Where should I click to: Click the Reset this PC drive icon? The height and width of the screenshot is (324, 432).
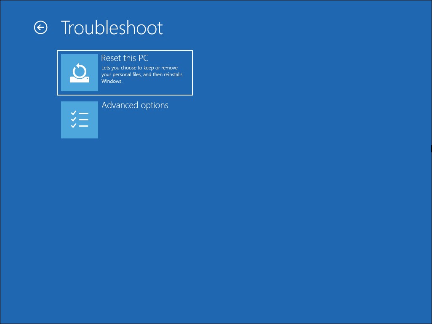(x=79, y=73)
